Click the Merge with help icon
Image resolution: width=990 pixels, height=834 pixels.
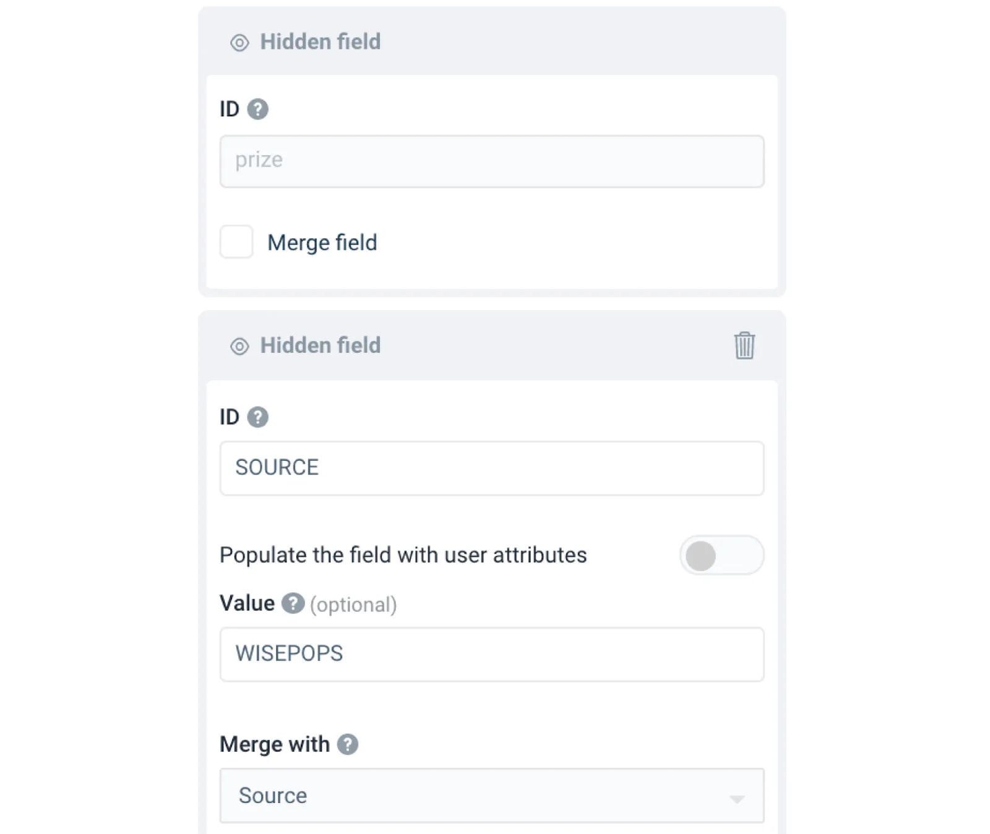coord(348,744)
